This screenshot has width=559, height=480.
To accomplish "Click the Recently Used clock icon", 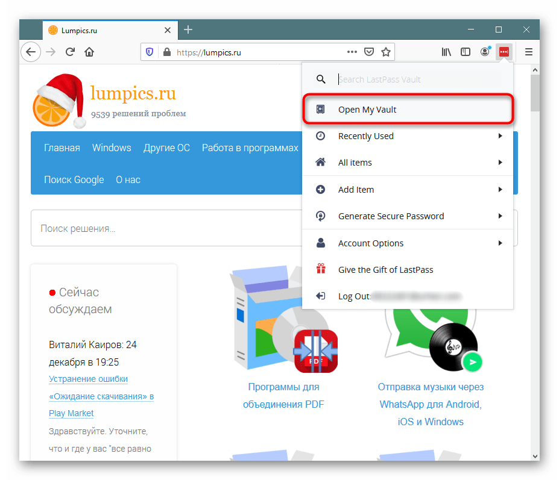I will [320, 136].
